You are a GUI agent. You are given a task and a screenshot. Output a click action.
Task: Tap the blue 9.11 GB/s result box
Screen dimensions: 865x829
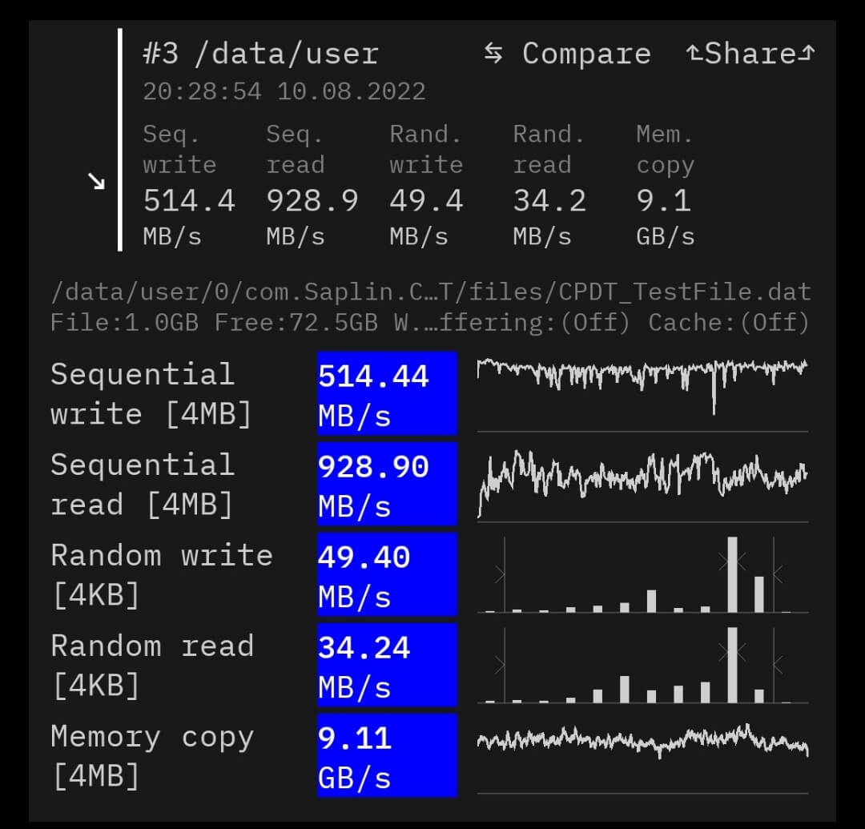point(387,755)
